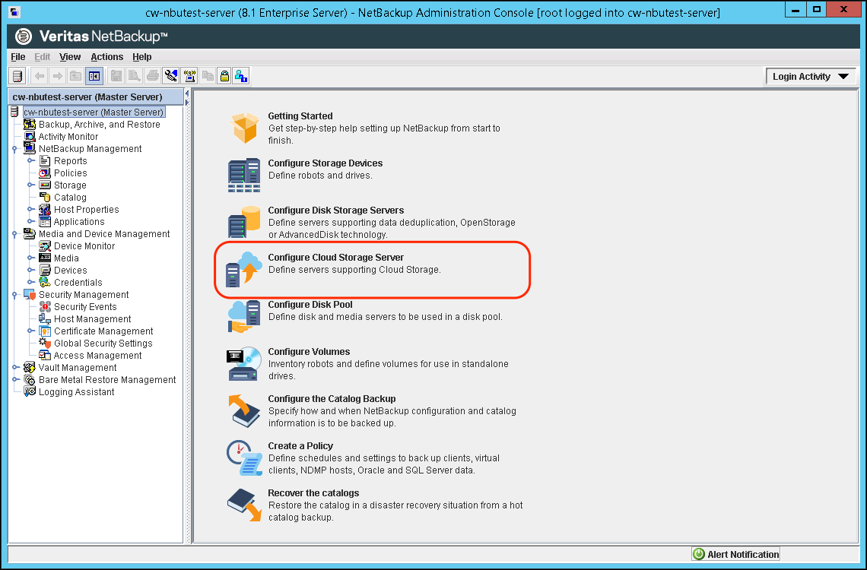The height and width of the screenshot is (570, 867).
Task: Click the Configure Volumes disc icon
Action: [244, 363]
